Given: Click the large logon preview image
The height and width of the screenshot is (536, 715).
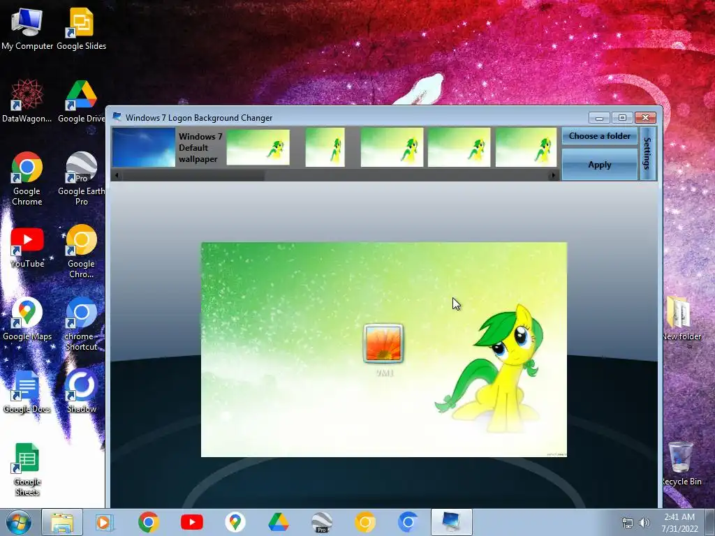Looking at the screenshot, I should pos(384,350).
